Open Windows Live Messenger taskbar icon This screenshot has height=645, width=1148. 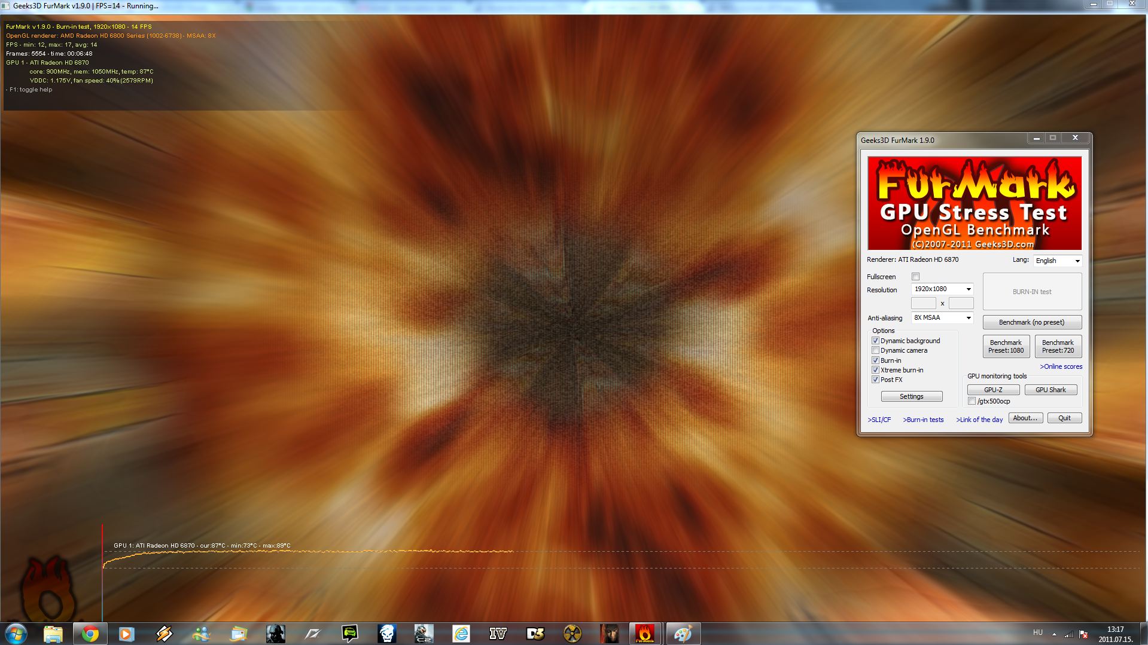pos(201,634)
